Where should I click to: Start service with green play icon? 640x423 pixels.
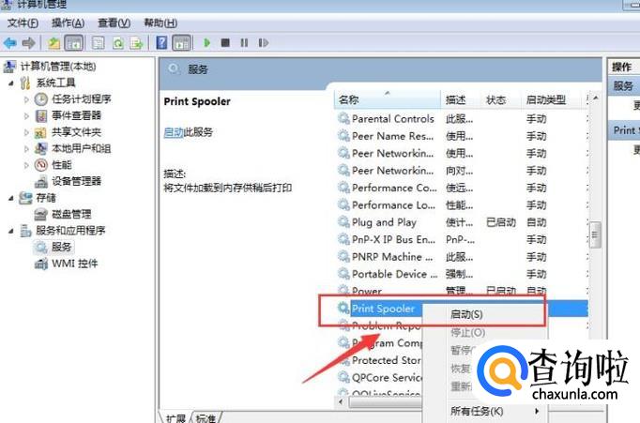(207, 42)
